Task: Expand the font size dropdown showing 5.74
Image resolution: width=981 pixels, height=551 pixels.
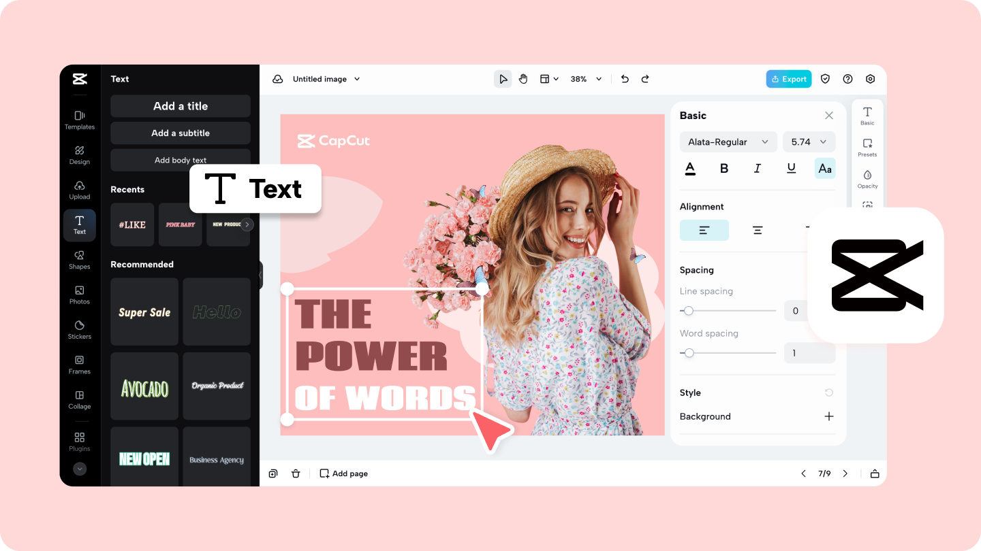Action: [809, 141]
